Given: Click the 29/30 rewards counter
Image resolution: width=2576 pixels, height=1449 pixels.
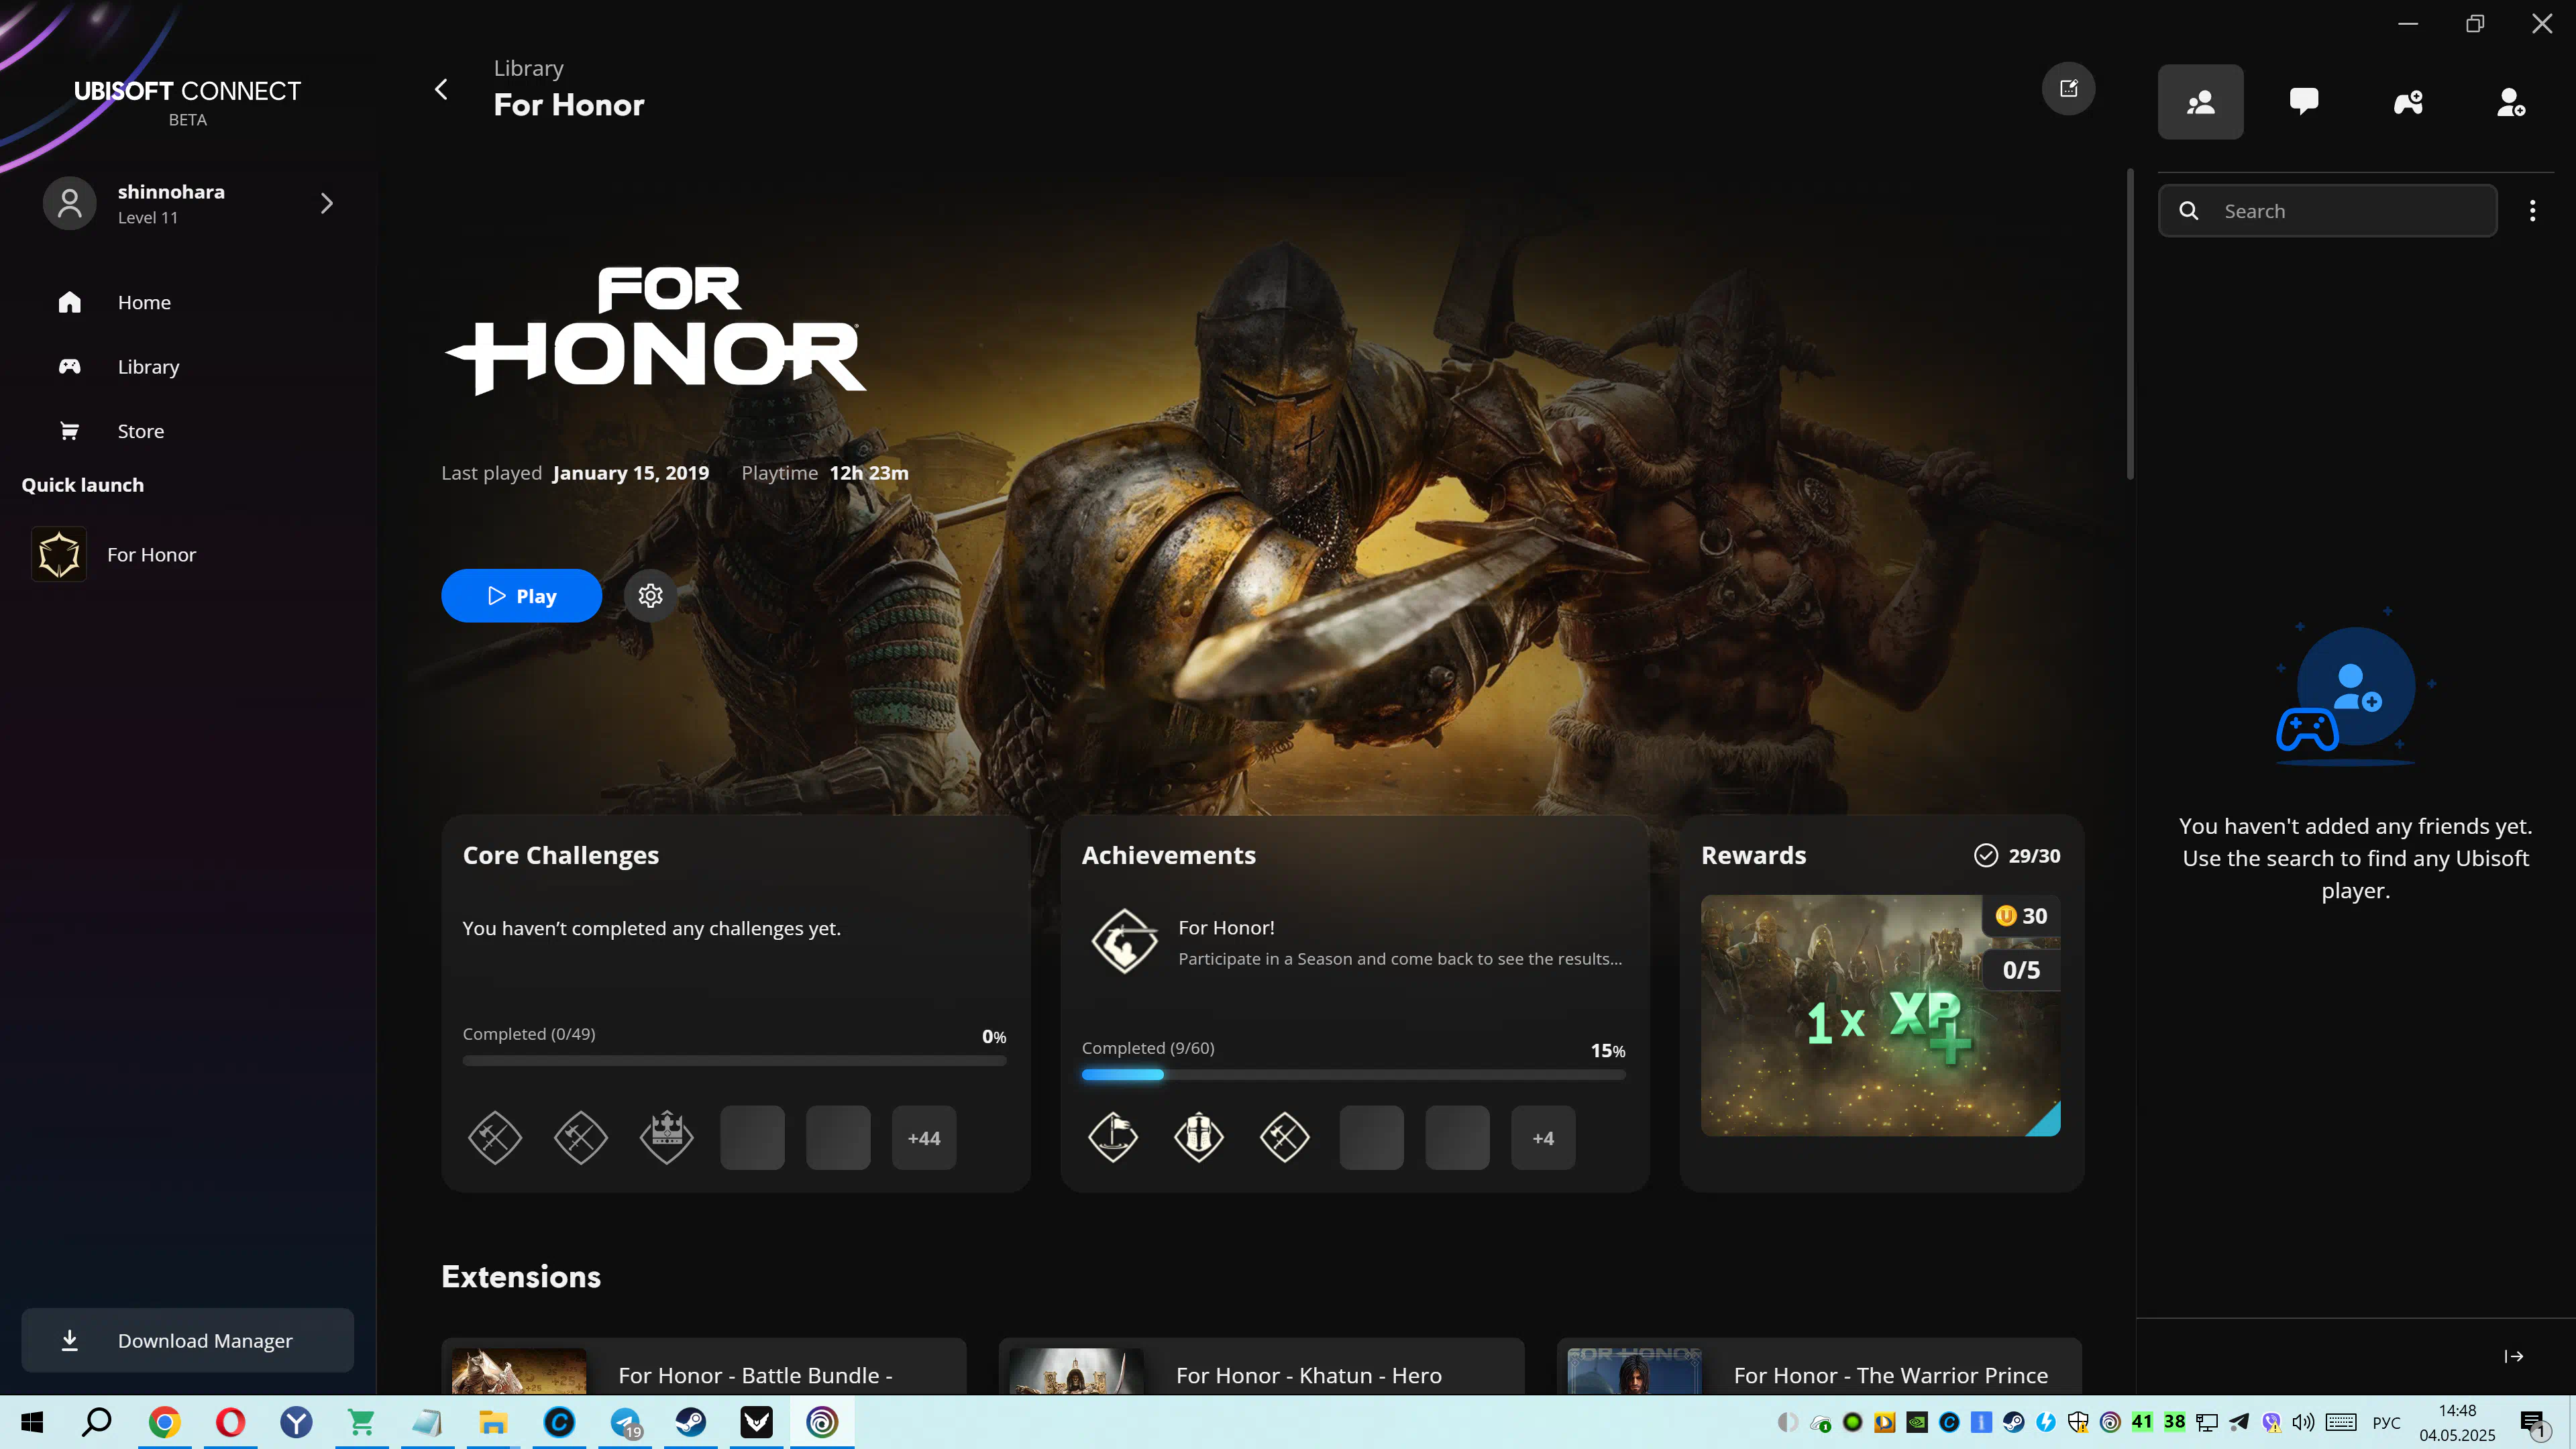Looking at the screenshot, I should coord(2017,856).
